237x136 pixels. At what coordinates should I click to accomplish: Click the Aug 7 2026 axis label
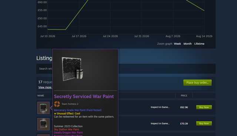click(173, 36)
